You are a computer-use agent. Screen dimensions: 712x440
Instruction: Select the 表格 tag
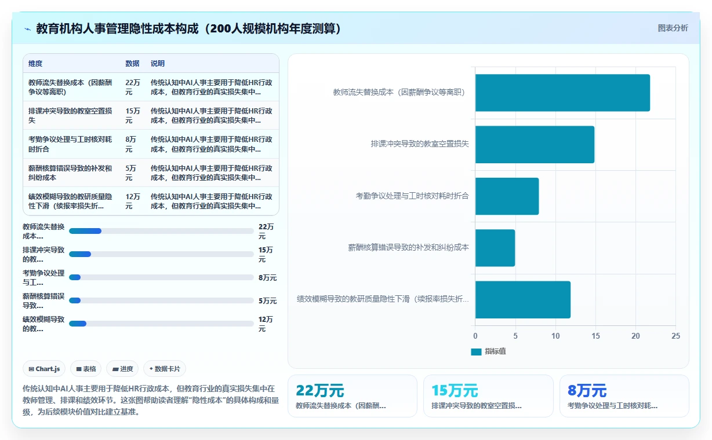pos(86,369)
